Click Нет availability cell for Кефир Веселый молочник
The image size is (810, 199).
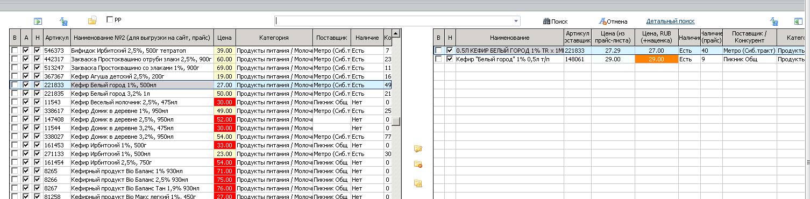tap(367, 102)
